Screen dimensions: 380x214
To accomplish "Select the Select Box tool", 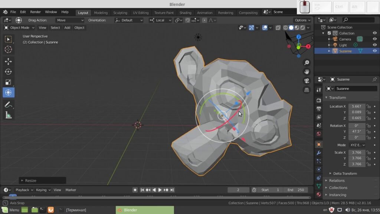I will click(x=8, y=39).
